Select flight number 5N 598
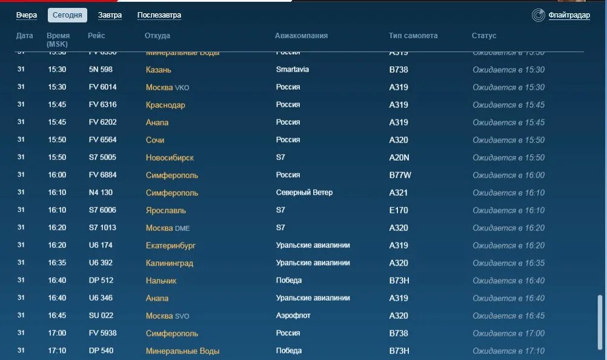 click(x=101, y=69)
